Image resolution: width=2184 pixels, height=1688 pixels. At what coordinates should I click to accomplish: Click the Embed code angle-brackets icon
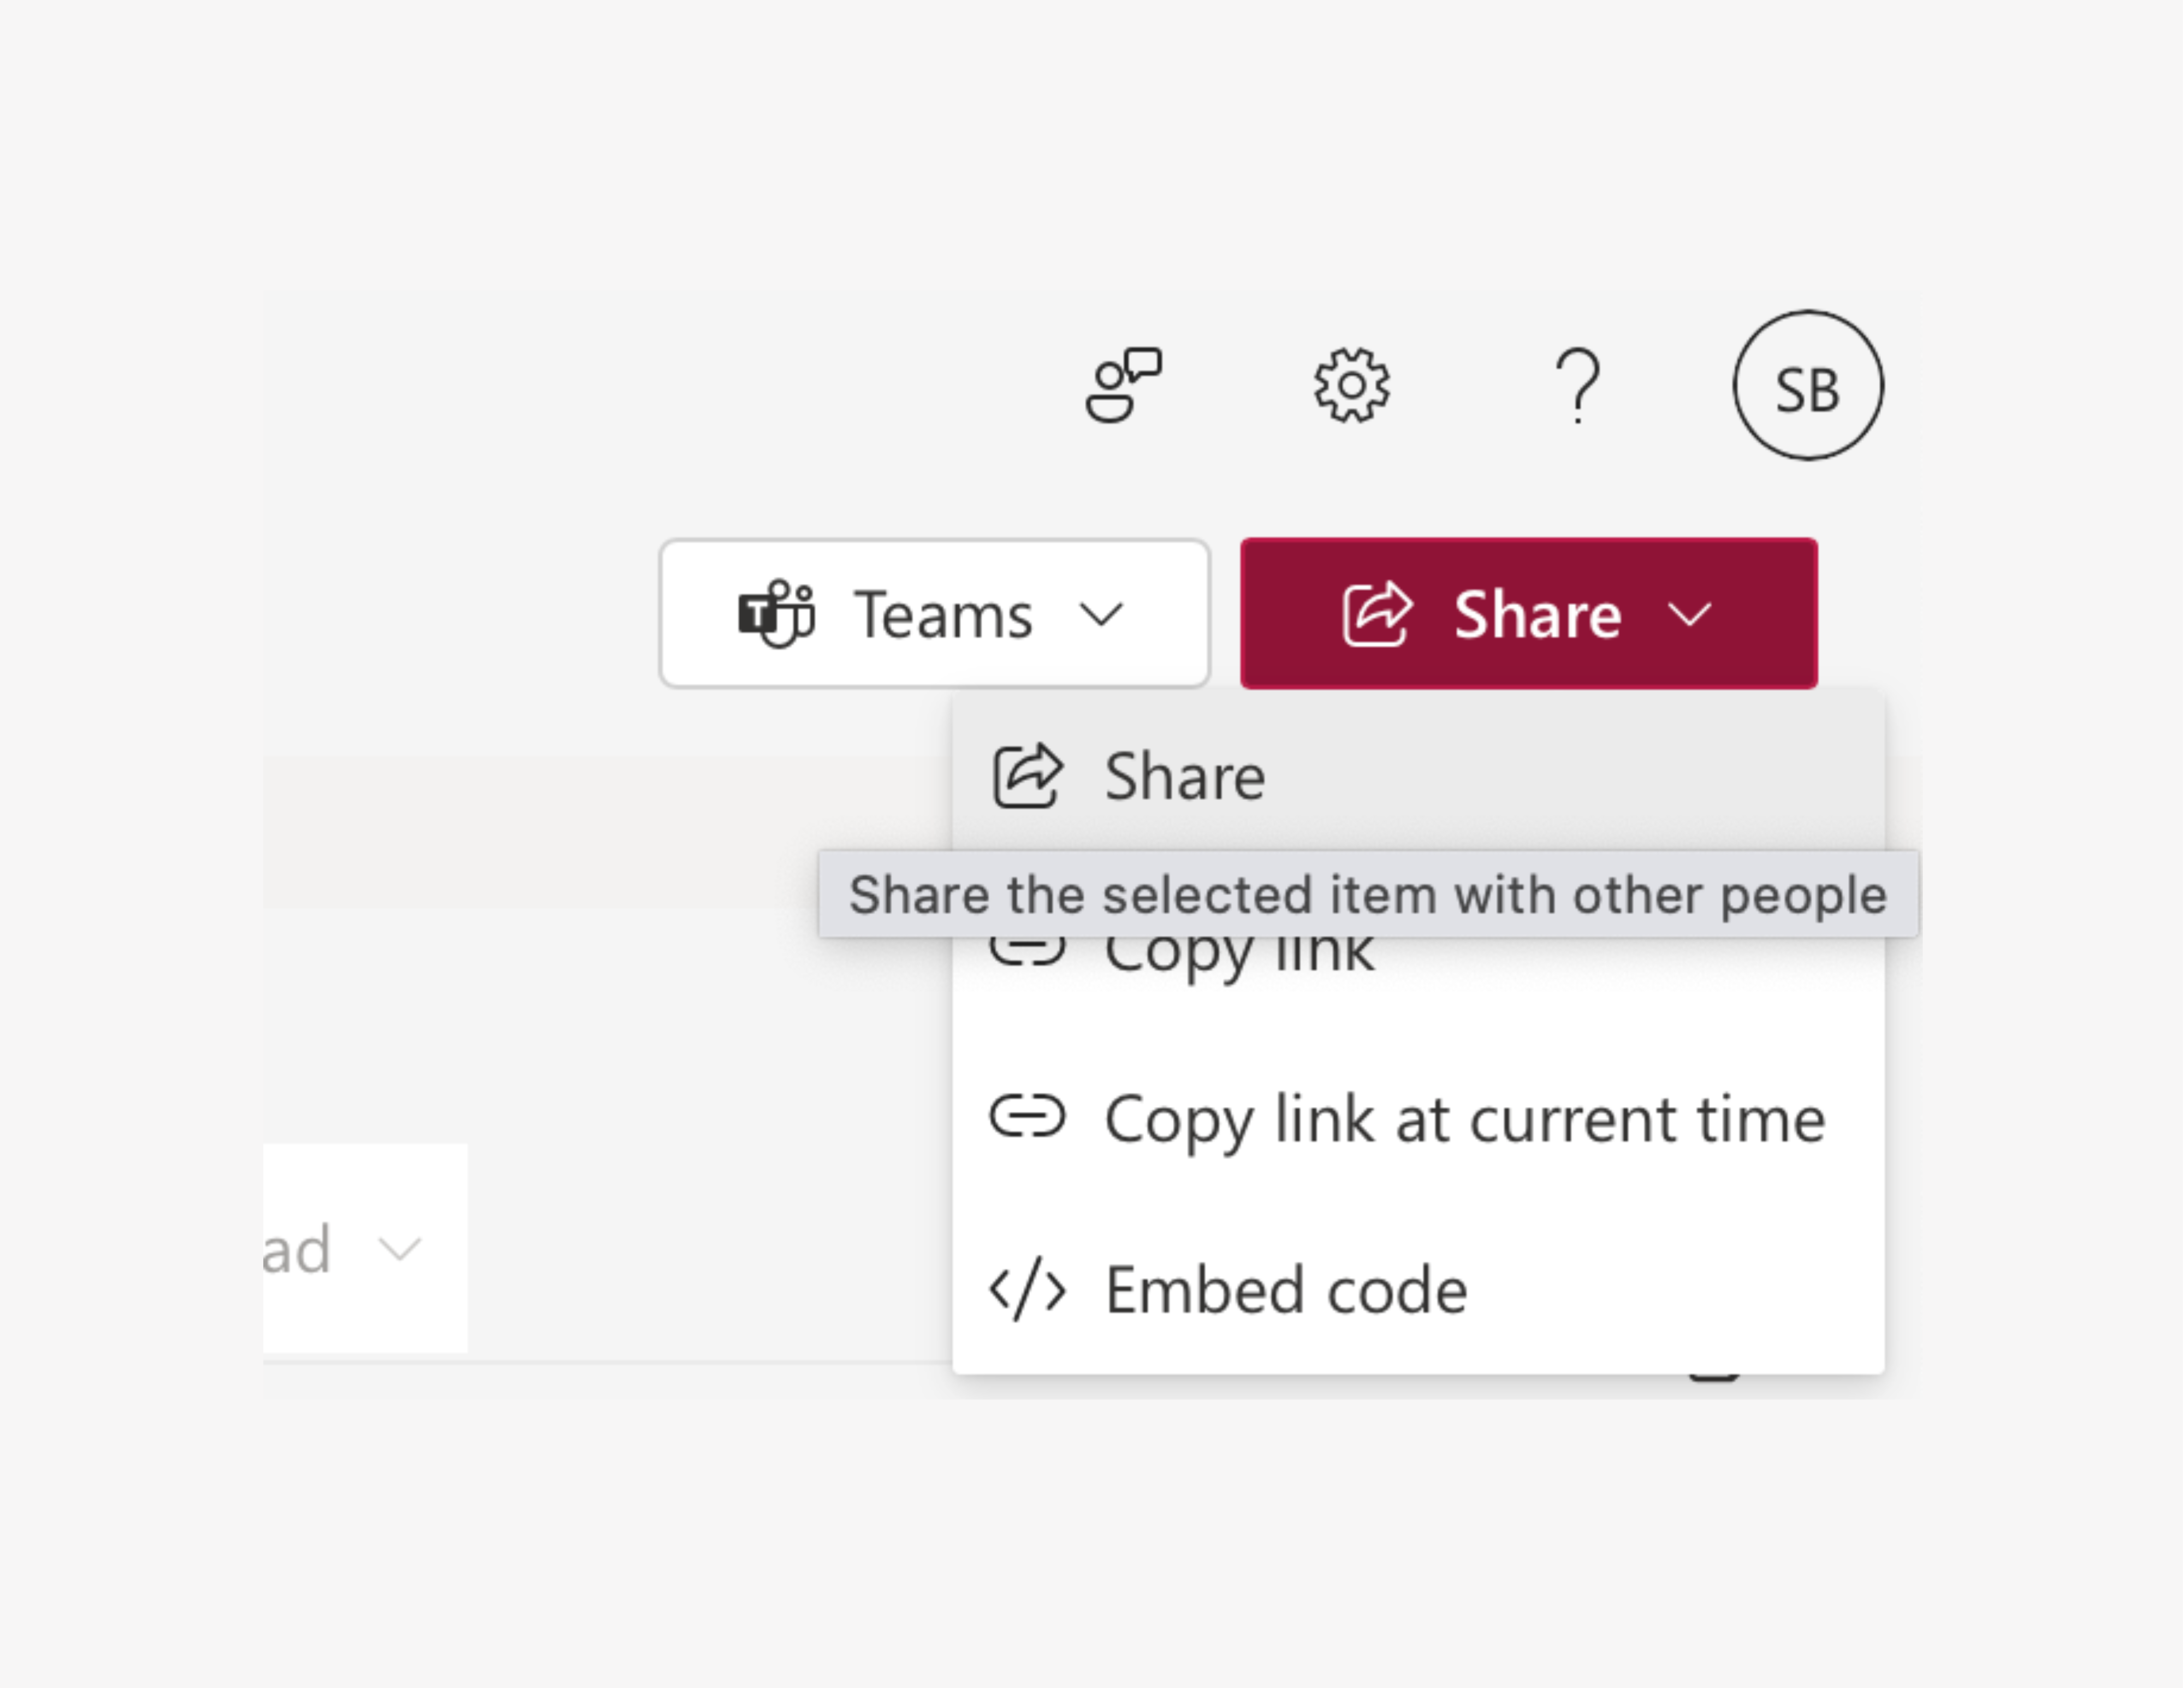pyautogui.click(x=1027, y=1289)
